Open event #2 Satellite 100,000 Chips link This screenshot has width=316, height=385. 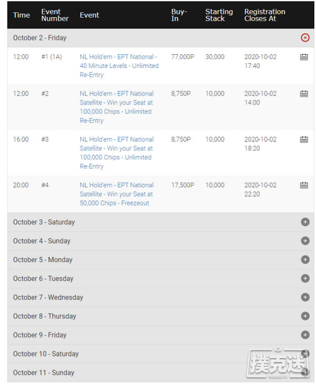[x=117, y=107]
